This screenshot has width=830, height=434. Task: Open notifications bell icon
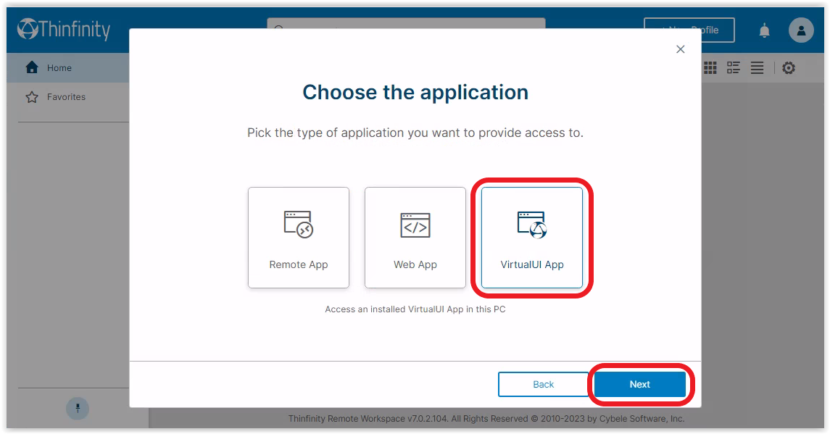pyautogui.click(x=764, y=30)
